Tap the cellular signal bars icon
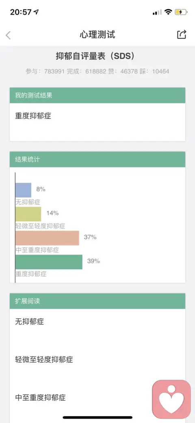Screen dimensions: 195x423 click(157, 12)
